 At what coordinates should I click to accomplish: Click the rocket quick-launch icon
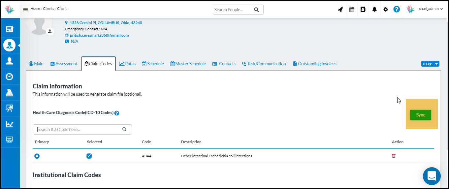click(340, 10)
